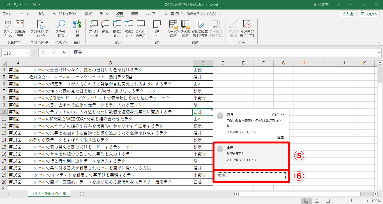This screenshot has height=204, width=383.
Task: Switch to the ホーム tab
Action: point(25,14)
